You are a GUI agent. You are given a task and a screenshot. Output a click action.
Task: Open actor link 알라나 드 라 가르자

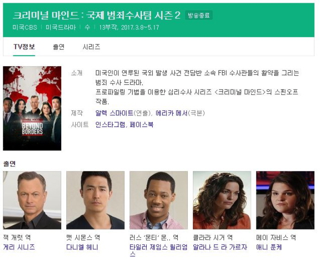(x=220, y=247)
